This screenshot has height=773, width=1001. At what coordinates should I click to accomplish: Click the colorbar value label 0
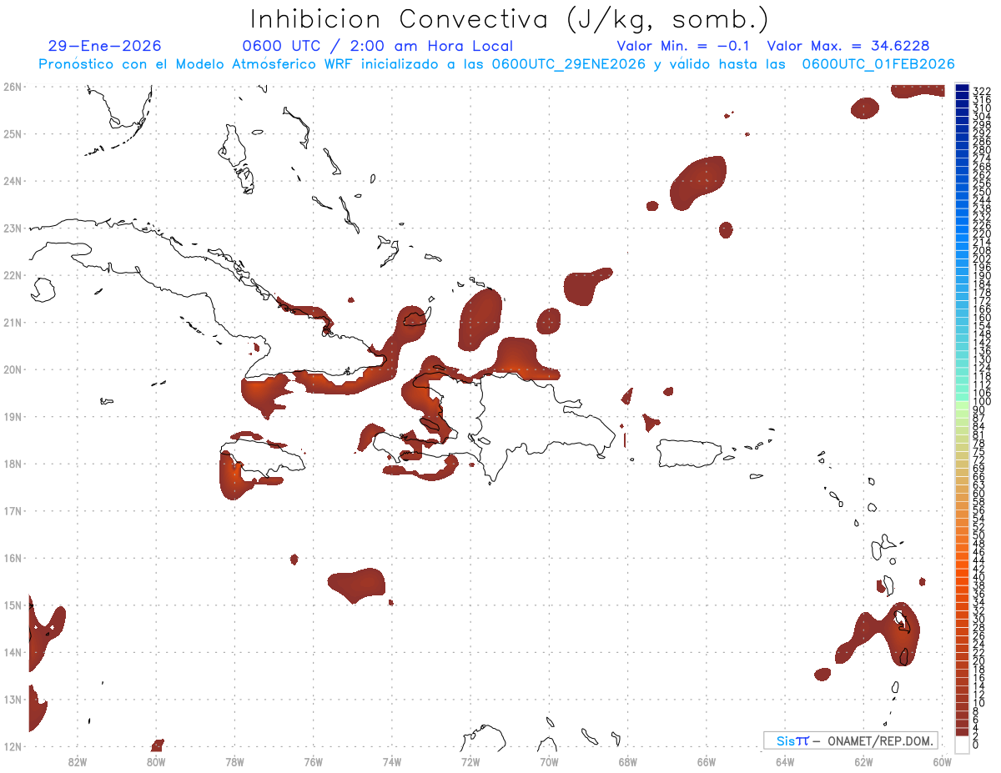click(x=976, y=744)
